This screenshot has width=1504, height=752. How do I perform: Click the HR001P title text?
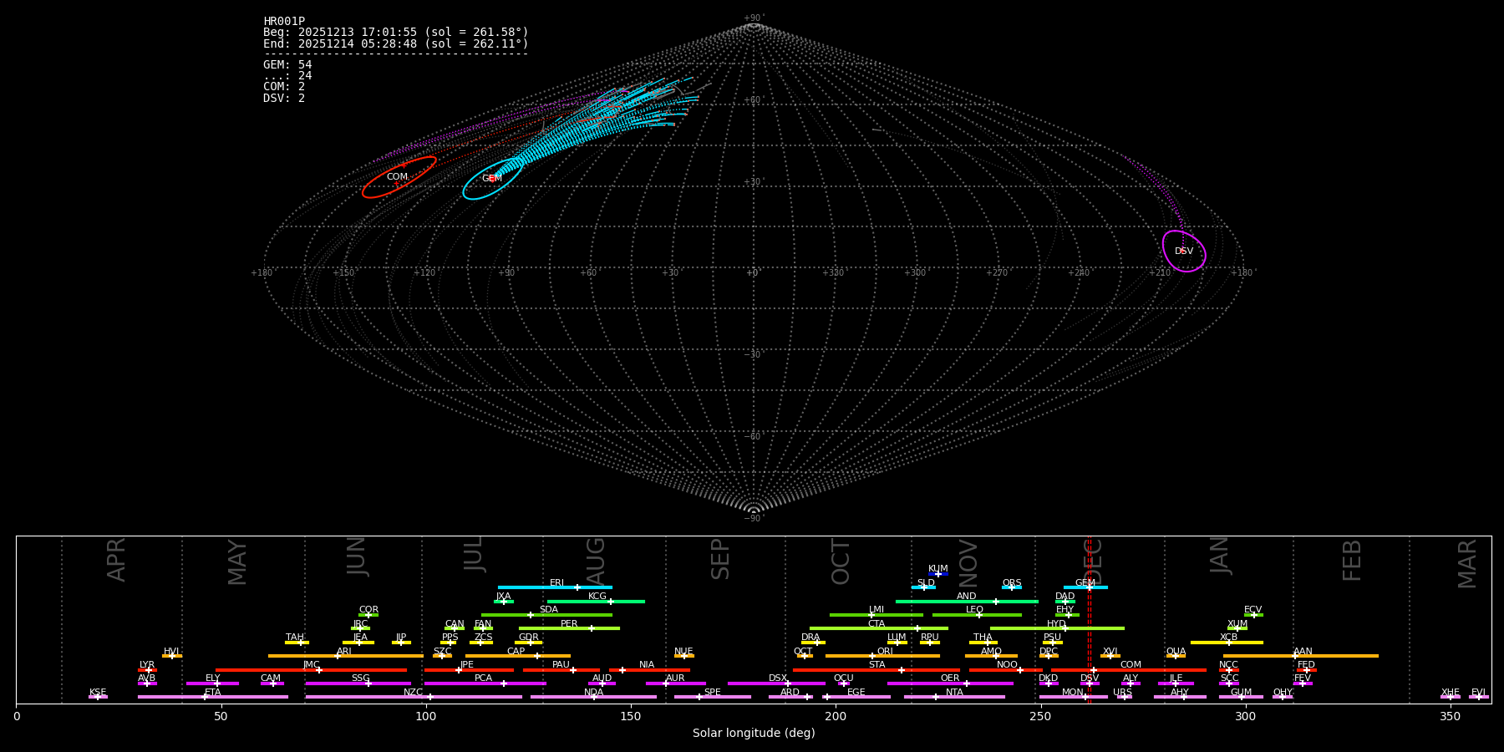pos(284,22)
